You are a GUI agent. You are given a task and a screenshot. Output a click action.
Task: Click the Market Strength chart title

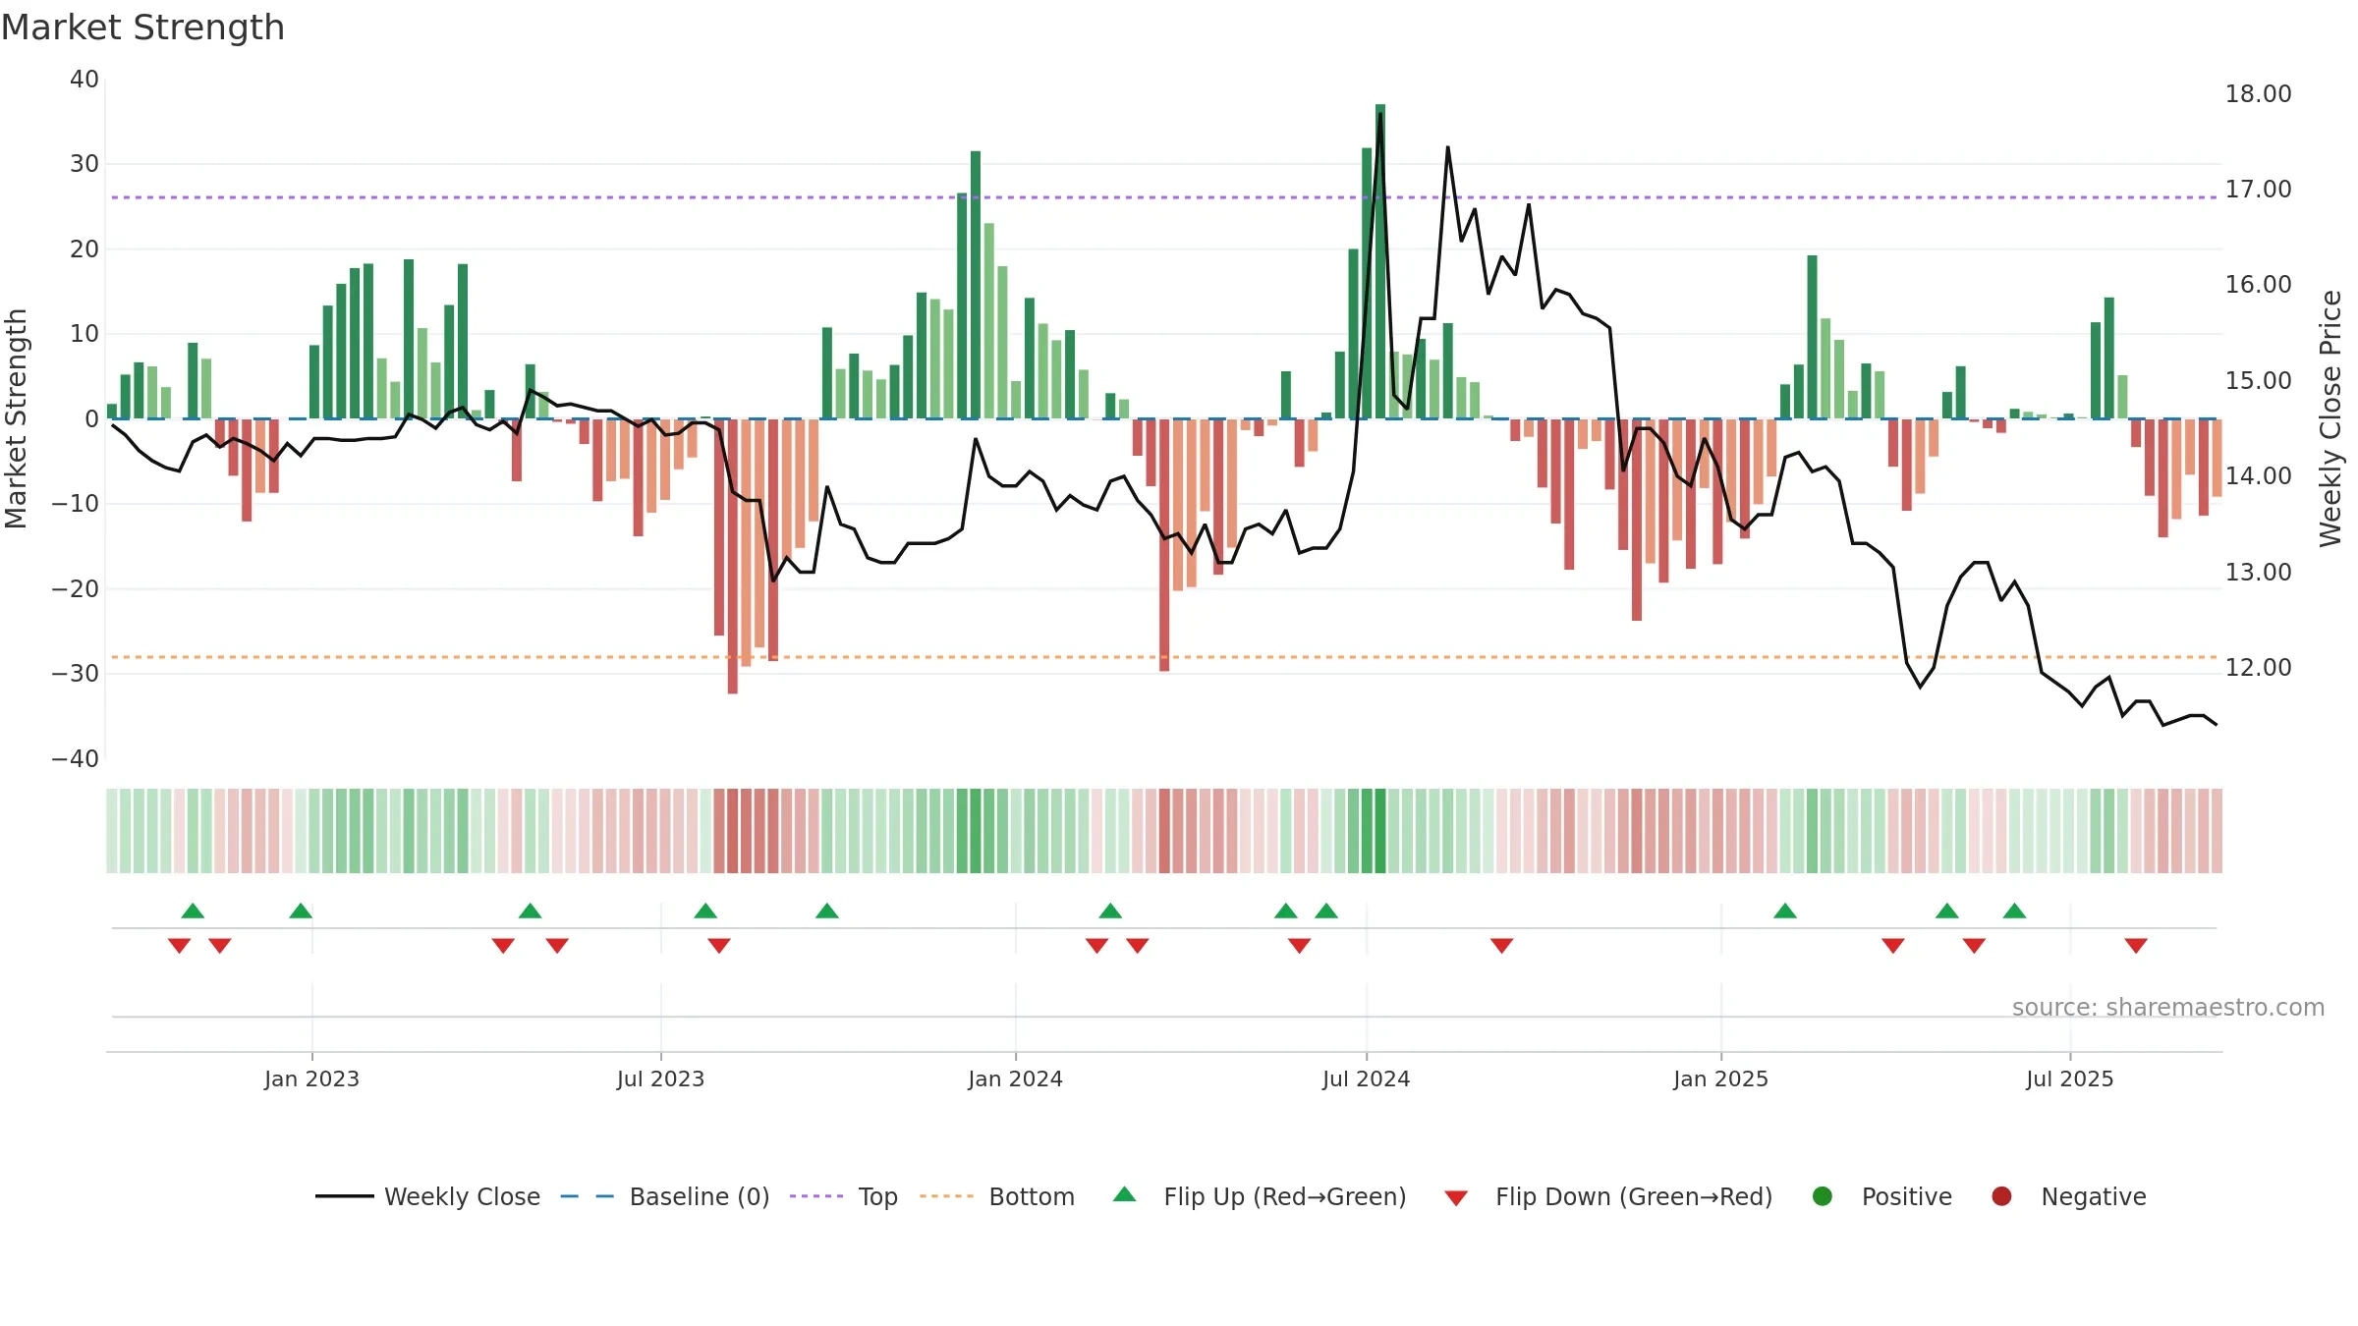(142, 28)
